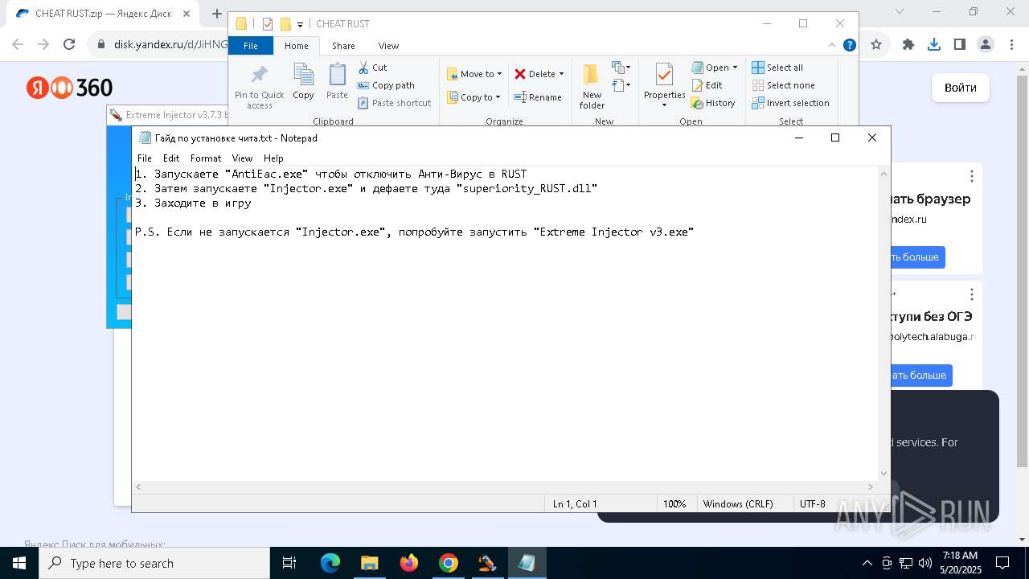Click the Paste icon in Explorer ribbon
The width and height of the screenshot is (1029, 579).
pos(337,81)
